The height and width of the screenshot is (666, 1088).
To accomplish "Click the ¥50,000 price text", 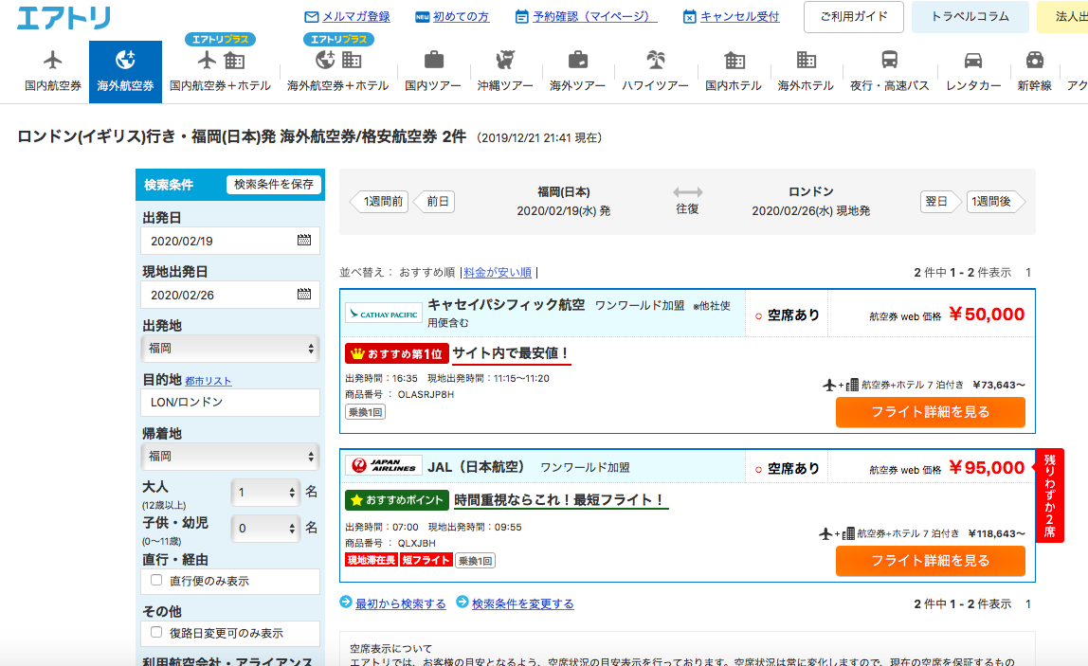I will click(x=987, y=315).
